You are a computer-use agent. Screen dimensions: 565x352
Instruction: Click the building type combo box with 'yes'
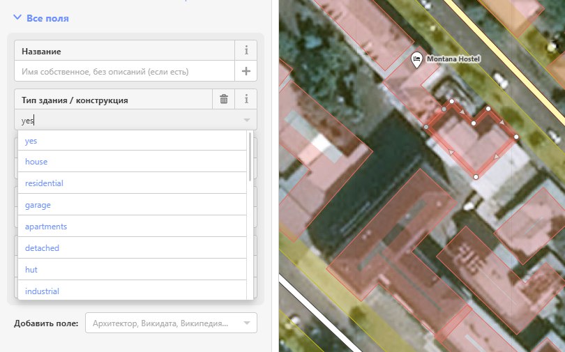(x=135, y=120)
